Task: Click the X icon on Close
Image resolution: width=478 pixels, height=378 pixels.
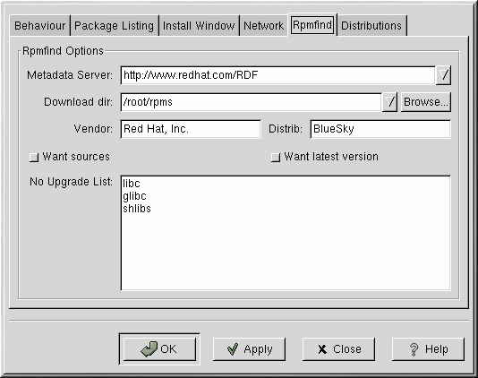Action: tap(322, 349)
